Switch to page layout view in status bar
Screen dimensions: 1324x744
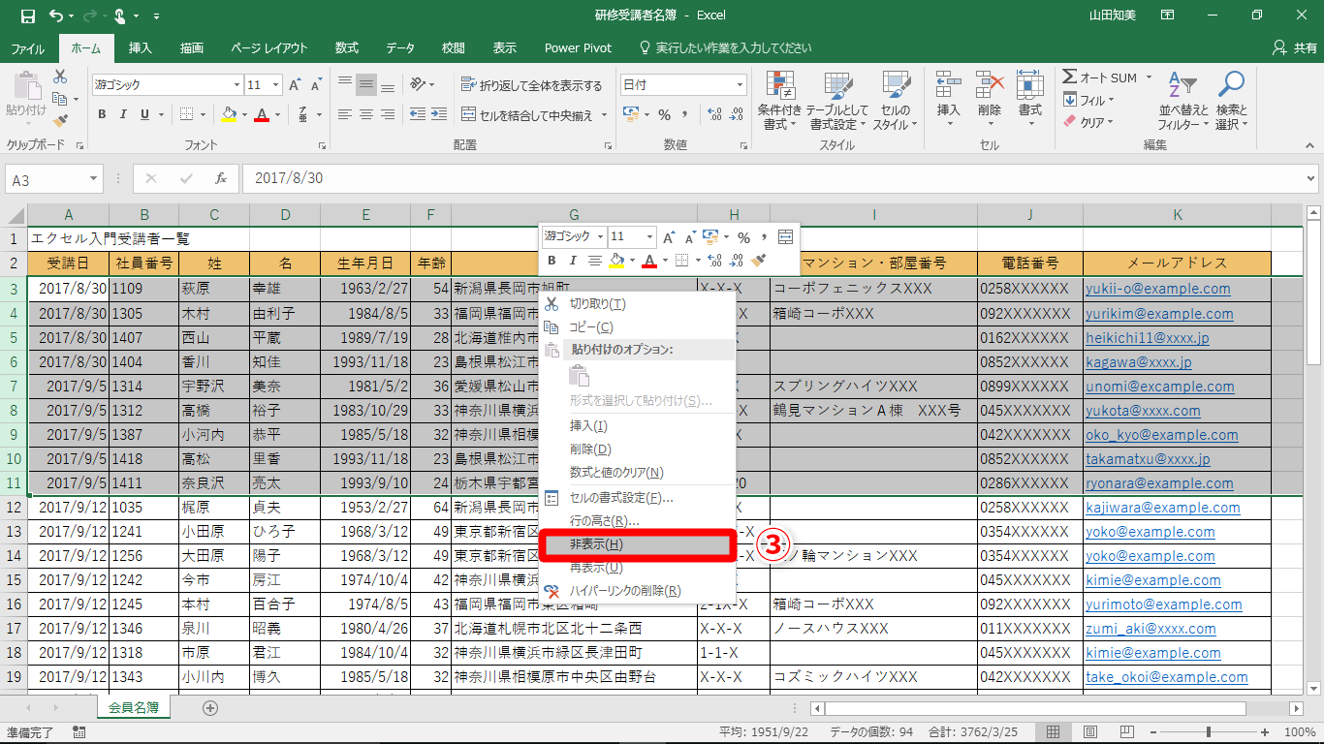1090,731
